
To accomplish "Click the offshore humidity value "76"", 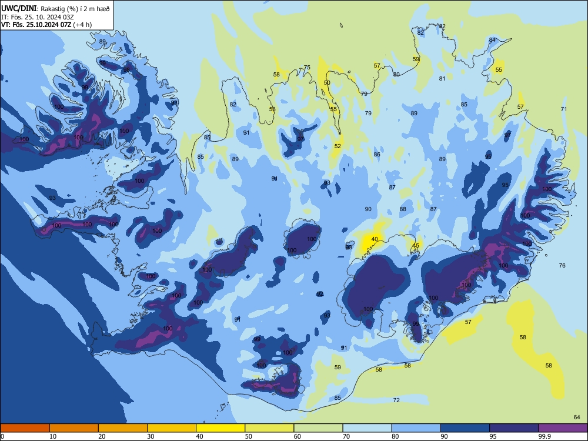I will point(562,266).
